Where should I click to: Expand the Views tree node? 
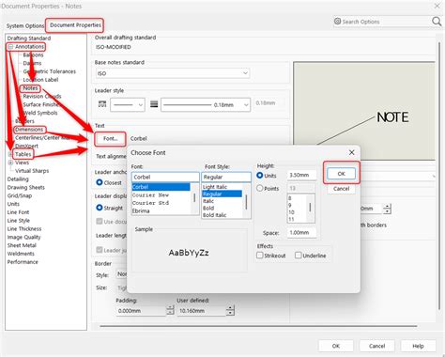click(10, 163)
